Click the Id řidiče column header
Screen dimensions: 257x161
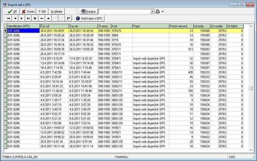pos(235,26)
